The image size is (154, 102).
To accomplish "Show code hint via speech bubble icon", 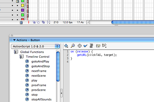I will tap(98, 46).
